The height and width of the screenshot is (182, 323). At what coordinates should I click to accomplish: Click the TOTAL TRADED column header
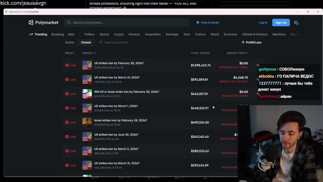click(200, 53)
